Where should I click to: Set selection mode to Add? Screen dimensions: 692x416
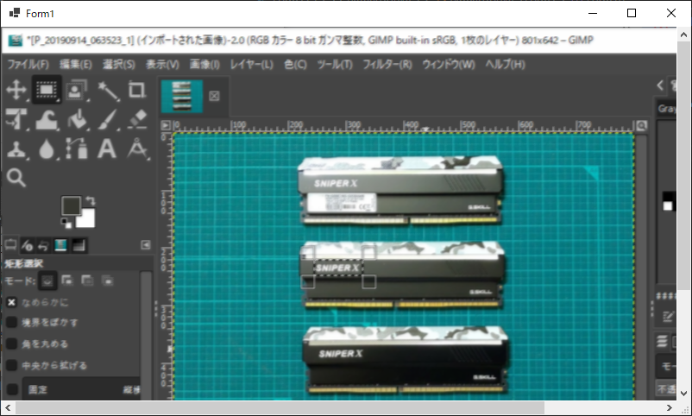tap(67, 280)
